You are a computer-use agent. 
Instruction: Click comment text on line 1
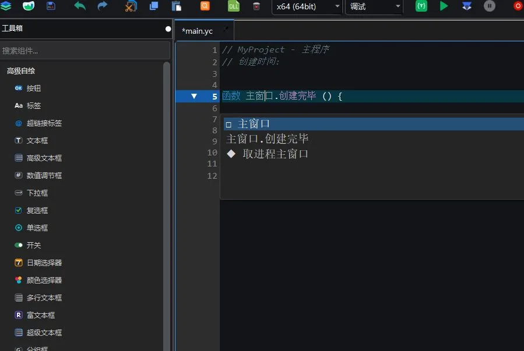tap(276, 49)
